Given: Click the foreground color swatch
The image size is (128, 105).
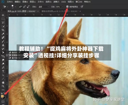Looking at the screenshot, I should coord(2,96).
